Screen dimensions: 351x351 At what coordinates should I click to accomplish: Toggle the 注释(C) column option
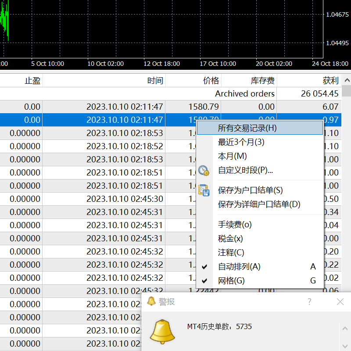pos(231,253)
